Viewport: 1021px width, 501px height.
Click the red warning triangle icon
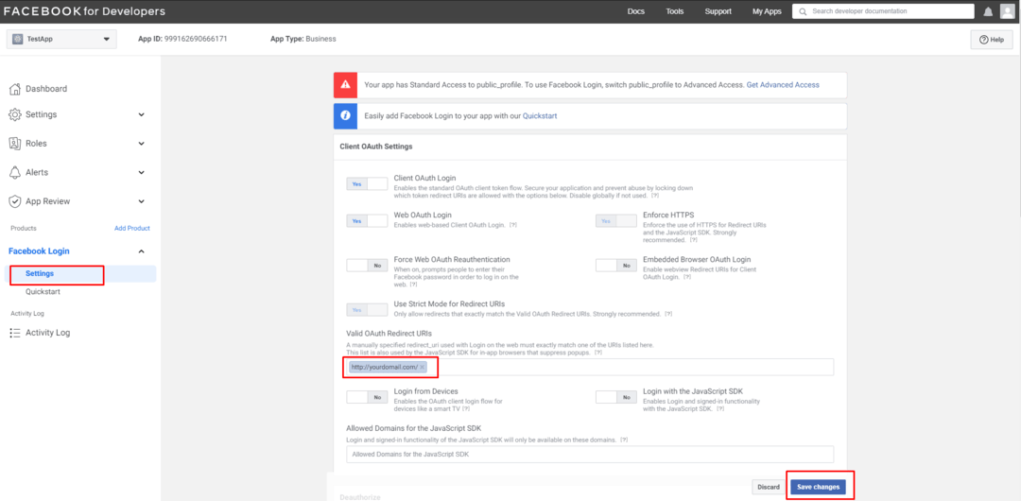click(346, 85)
